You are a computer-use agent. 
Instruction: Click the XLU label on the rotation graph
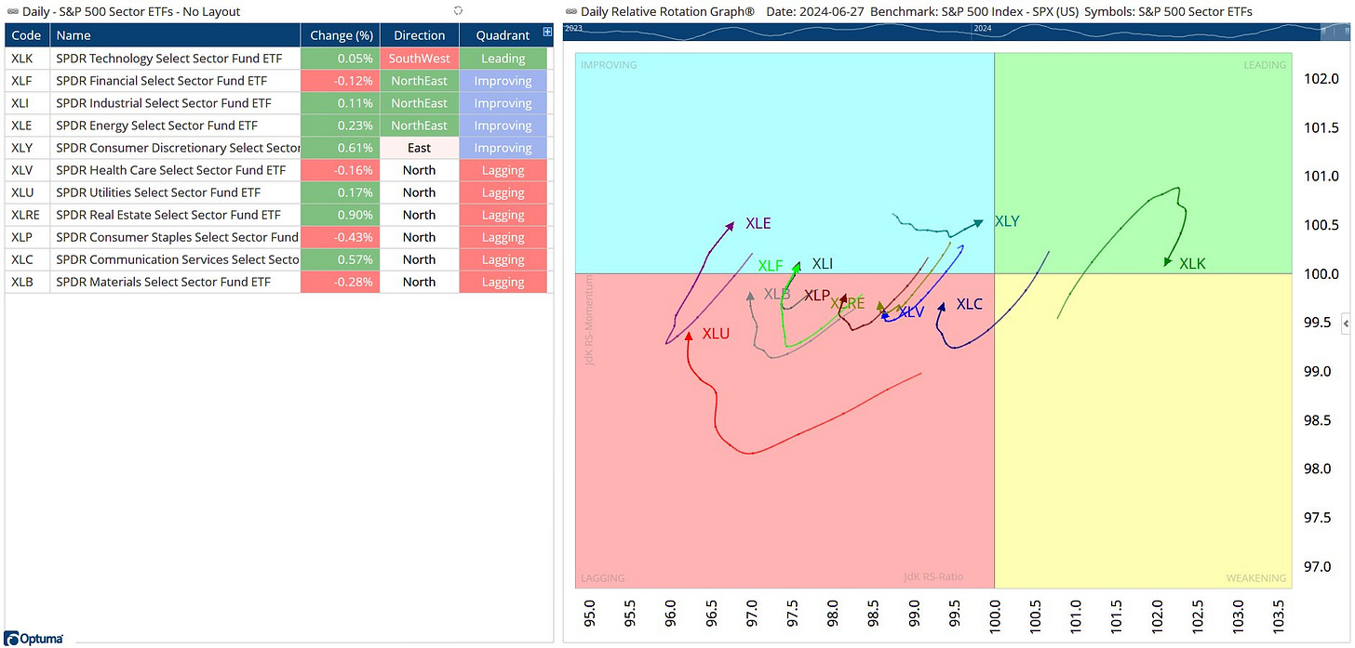point(716,334)
